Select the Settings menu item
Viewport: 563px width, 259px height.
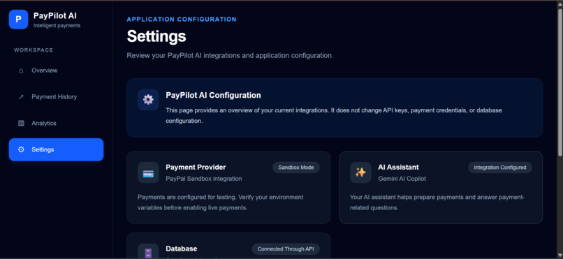coord(56,149)
